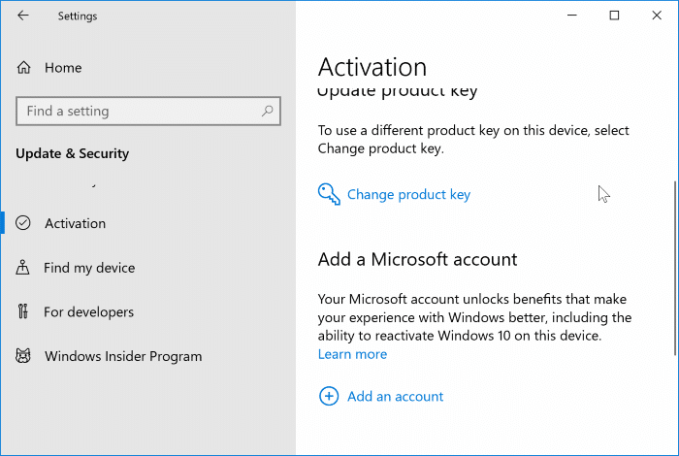Viewport: 679px width, 456px height.
Task: Click the magnifier search icon
Action: [x=267, y=111]
